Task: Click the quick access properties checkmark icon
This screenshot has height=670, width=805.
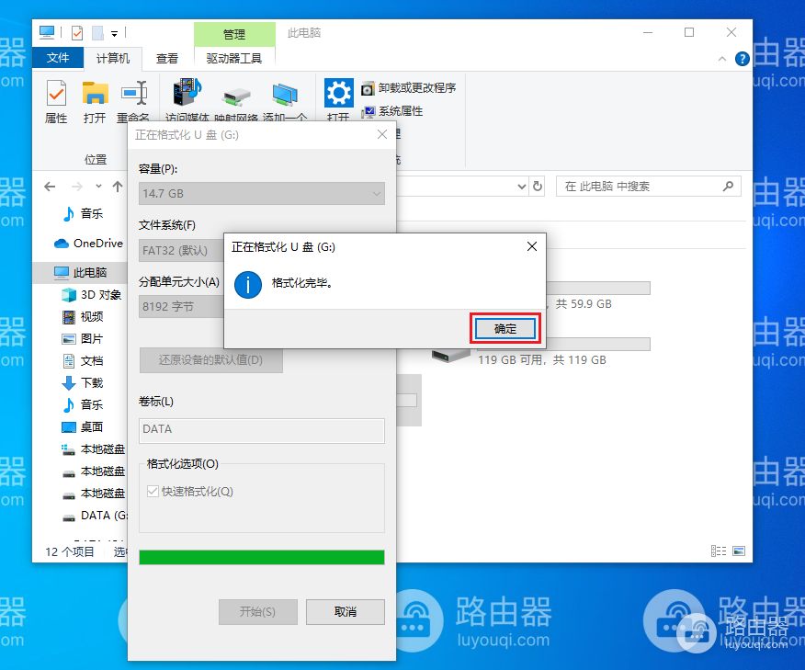Action: click(x=77, y=33)
